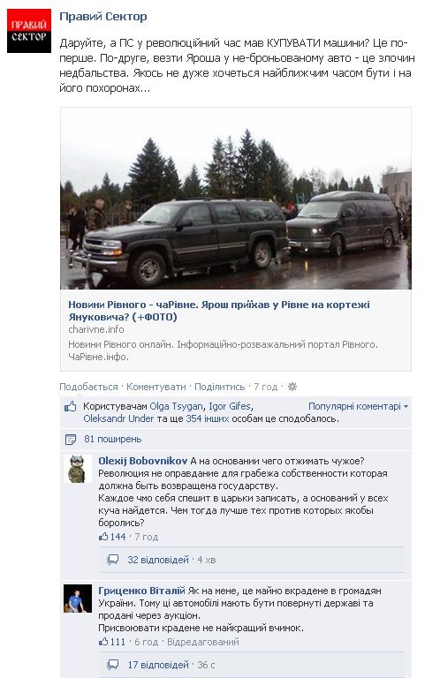Click Поділитись to share the post

[220, 387]
